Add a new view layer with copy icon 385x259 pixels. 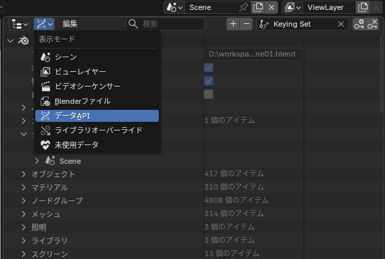[x=363, y=7]
